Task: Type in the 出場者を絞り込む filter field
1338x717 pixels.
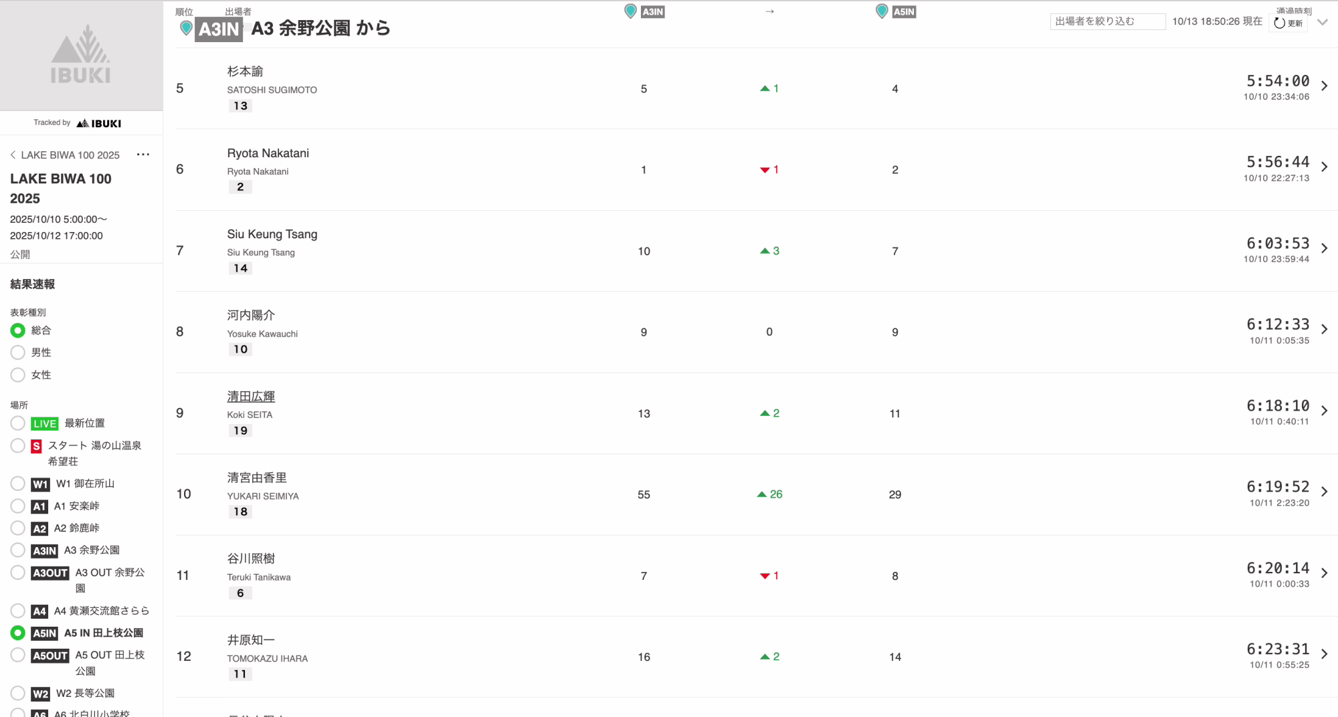Action: tap(1107, 21)
